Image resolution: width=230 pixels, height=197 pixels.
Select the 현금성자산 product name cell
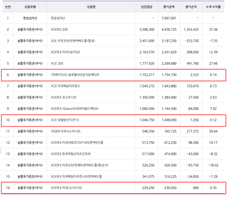(58, 18)
